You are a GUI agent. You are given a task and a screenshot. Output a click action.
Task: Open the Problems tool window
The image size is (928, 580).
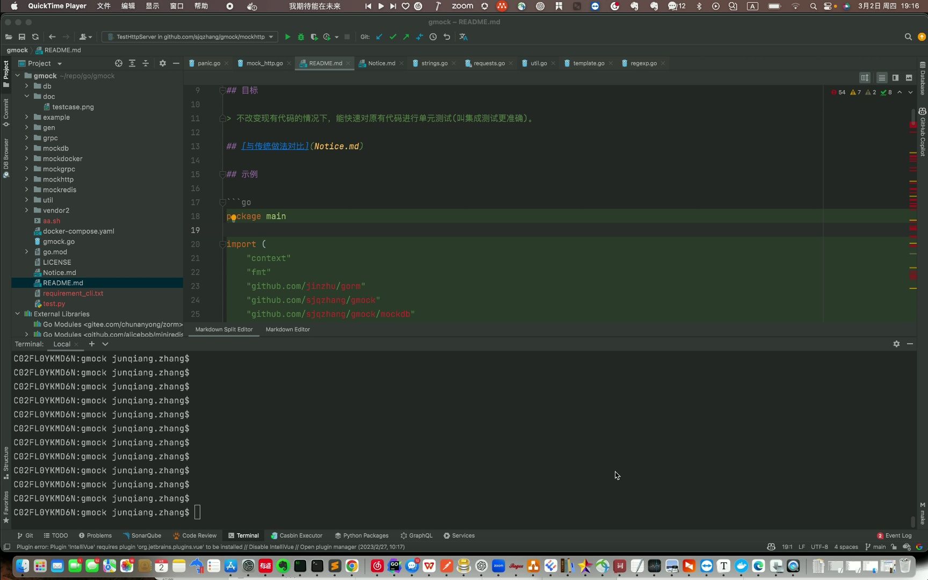coord(95,535)
